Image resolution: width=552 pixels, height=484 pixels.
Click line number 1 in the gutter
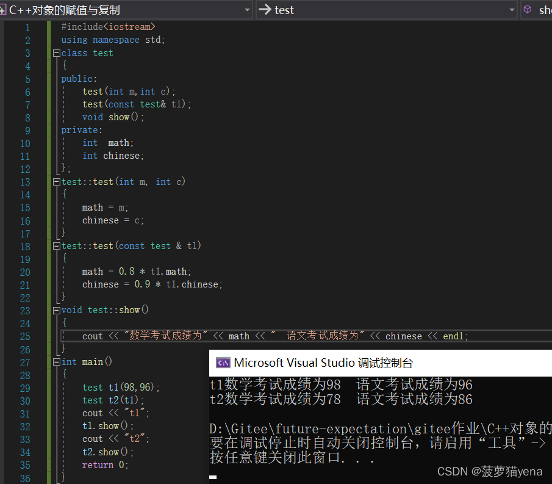(x=27, y=28)
